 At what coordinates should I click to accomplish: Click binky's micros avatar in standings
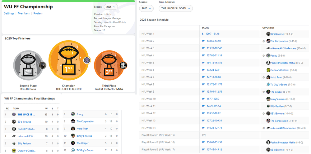pyautogui.click(x=73, y=136)
